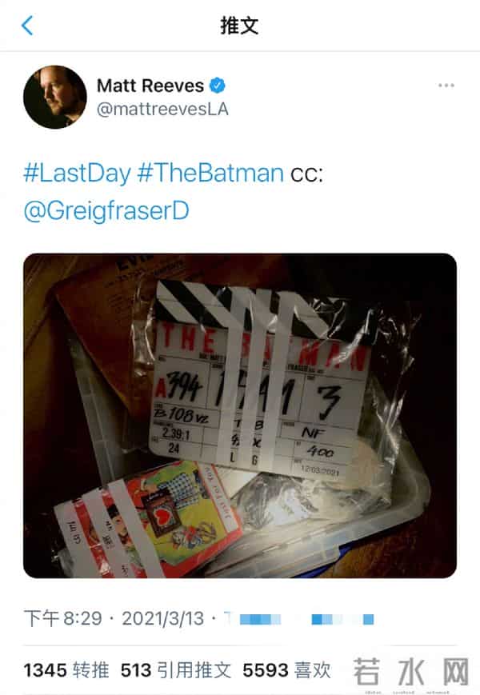This screenshot has height=695, width=480.
Task: Tap the cc: text in the tweet
Action: click(x=306, y=174)
